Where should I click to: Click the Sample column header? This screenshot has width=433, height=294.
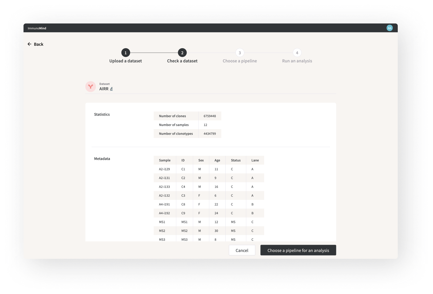pos(165,160)
